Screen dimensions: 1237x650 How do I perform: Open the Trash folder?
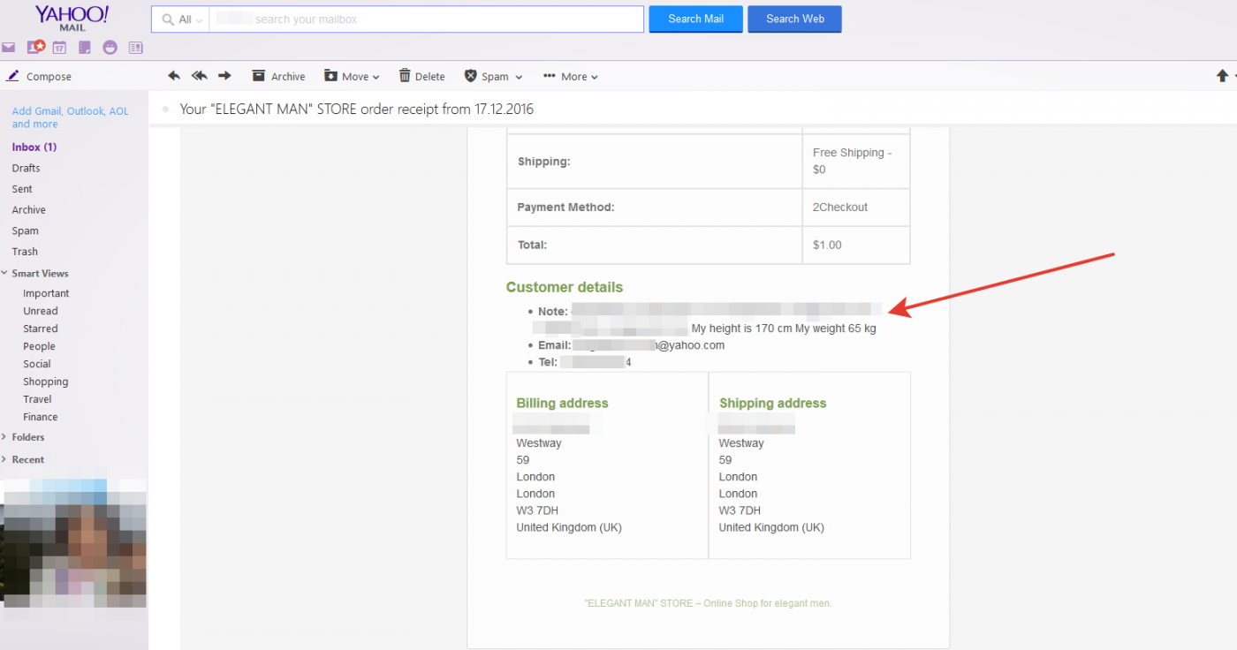pyautogui.click(x=25, y=252)
